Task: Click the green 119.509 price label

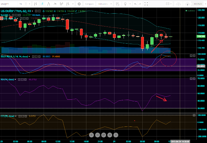Action: pos(201,36)
